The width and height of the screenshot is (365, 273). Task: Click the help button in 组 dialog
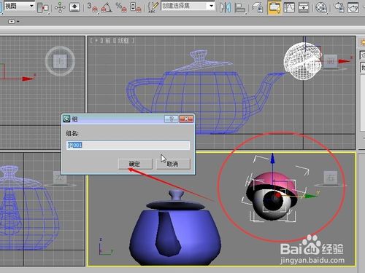(x=171, y=119)
